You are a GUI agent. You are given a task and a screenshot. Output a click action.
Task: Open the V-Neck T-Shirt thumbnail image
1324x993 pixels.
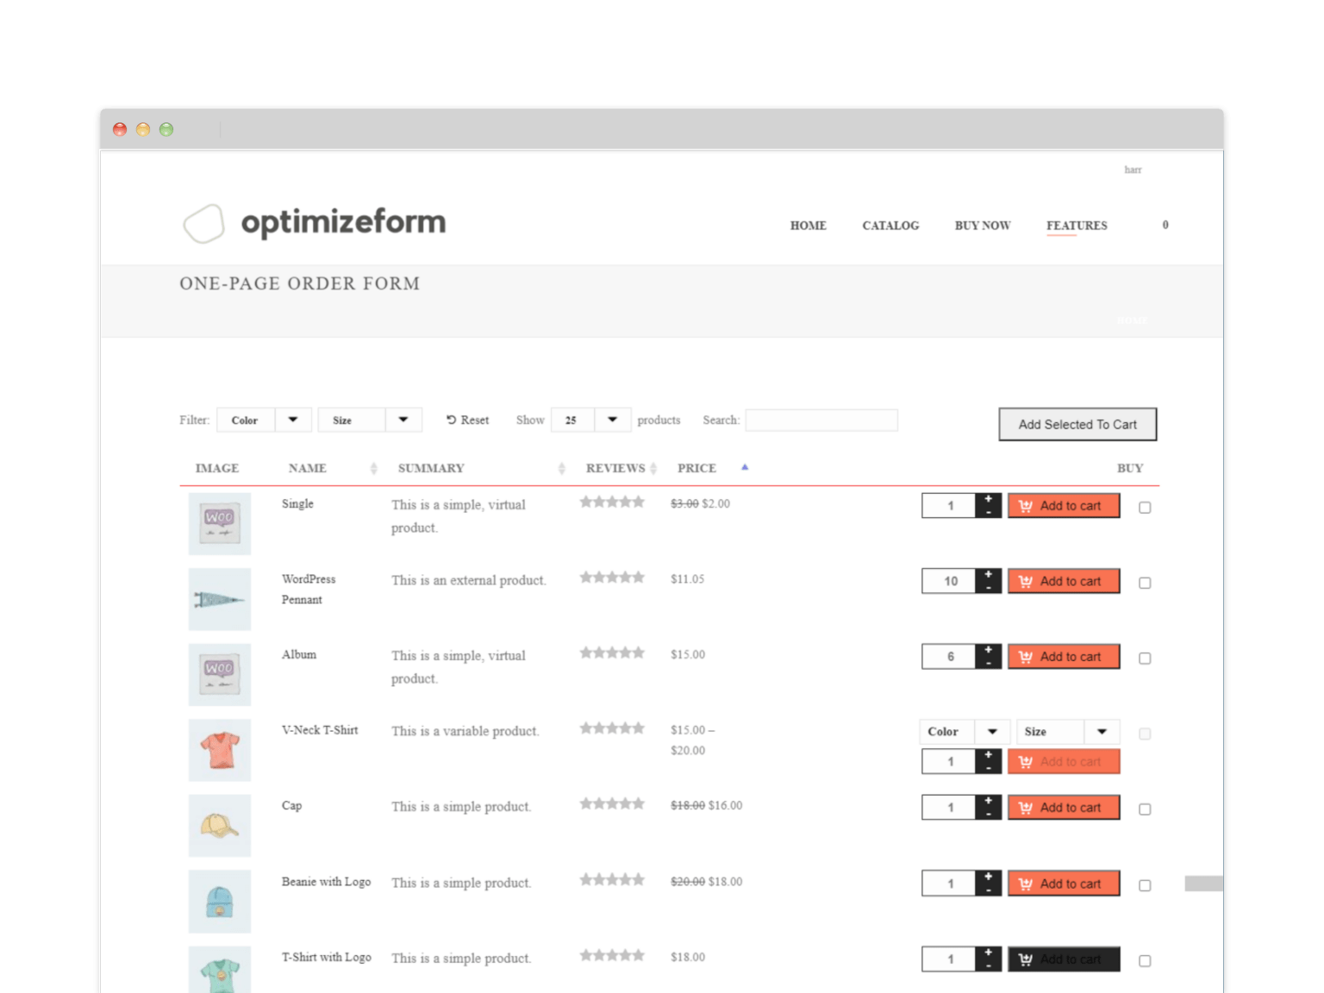(220, 750)
